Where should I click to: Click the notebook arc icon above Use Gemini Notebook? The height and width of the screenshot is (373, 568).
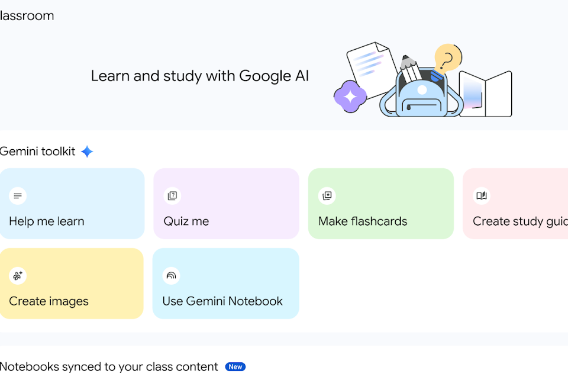tap(172, 276)
